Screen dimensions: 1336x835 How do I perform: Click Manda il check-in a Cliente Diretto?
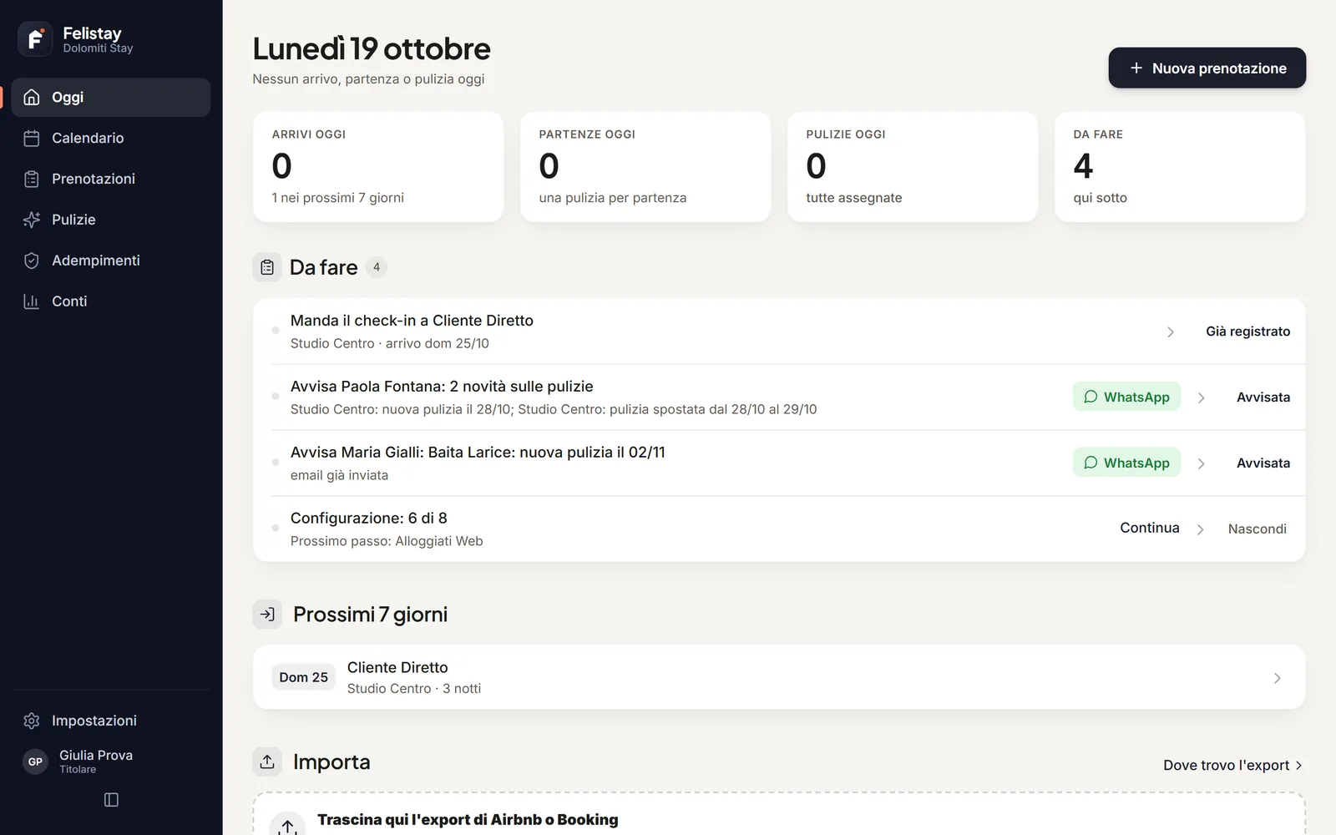412,321
